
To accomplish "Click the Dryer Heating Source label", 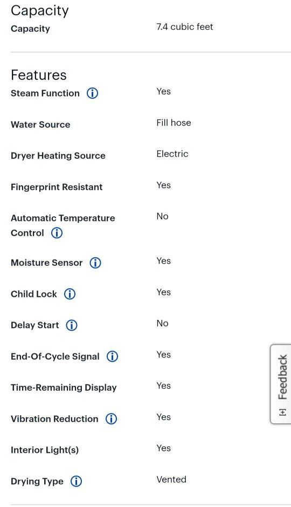I will pos(58,156).
